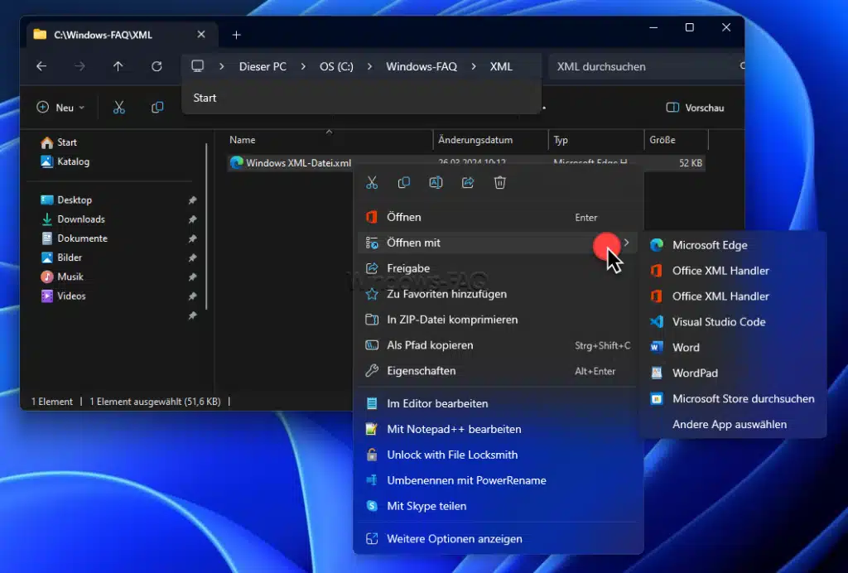Click the copy icon in Explorer toolbar
This screenshot has height=573, width=848.
coord(157,108)
